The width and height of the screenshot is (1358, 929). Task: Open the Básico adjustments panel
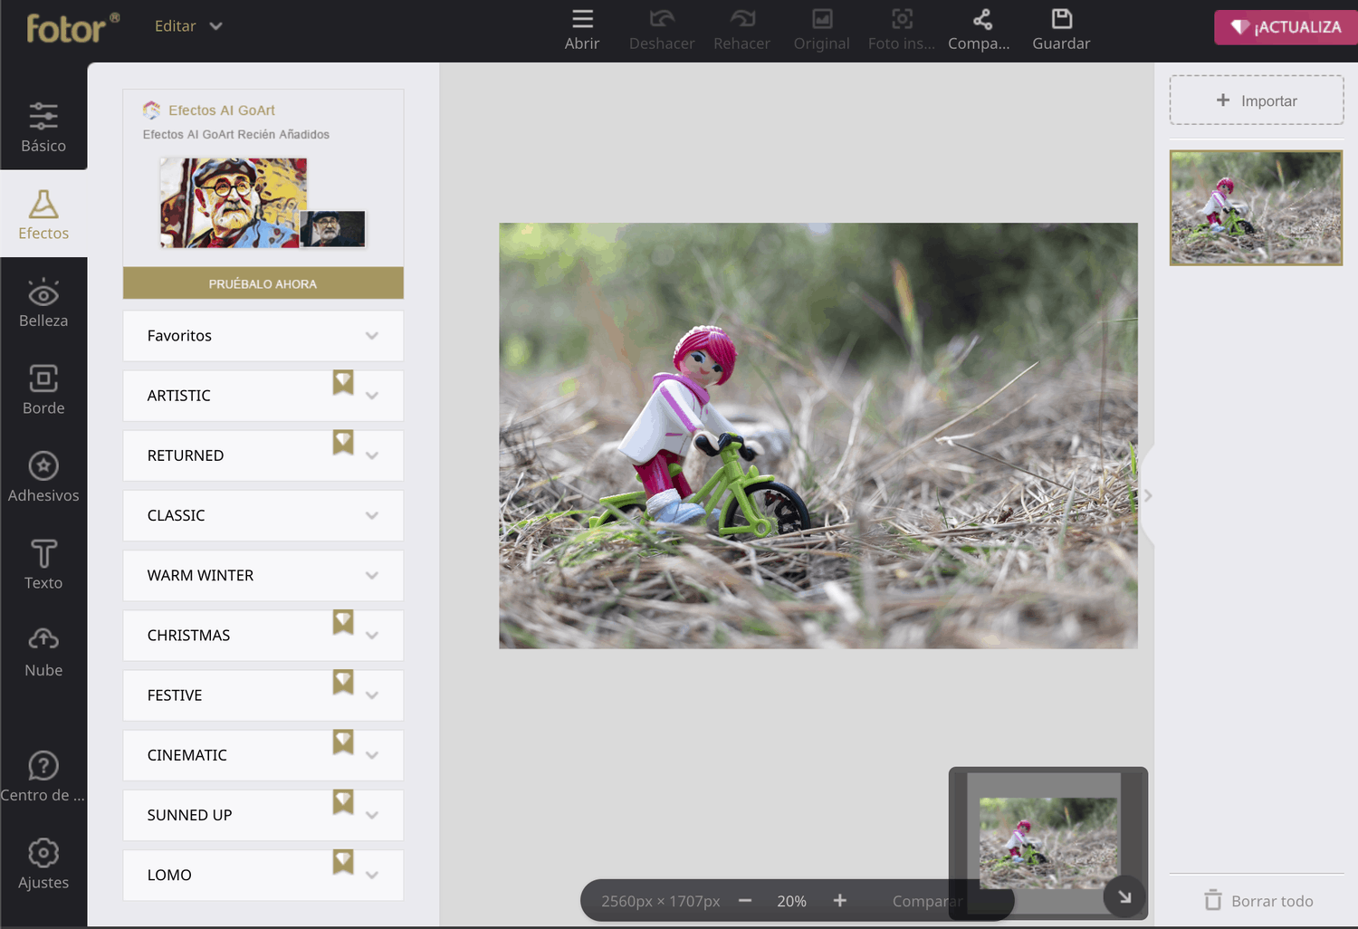pos(43,128)
